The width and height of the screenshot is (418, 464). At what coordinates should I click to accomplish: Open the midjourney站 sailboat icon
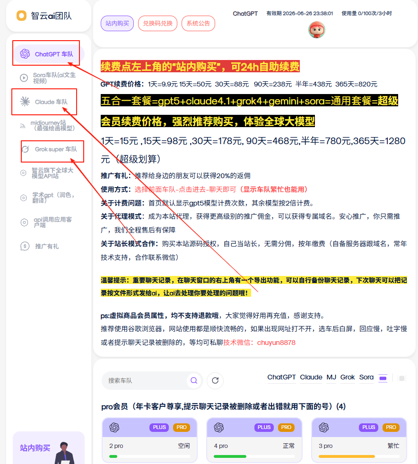click(23, 125)
